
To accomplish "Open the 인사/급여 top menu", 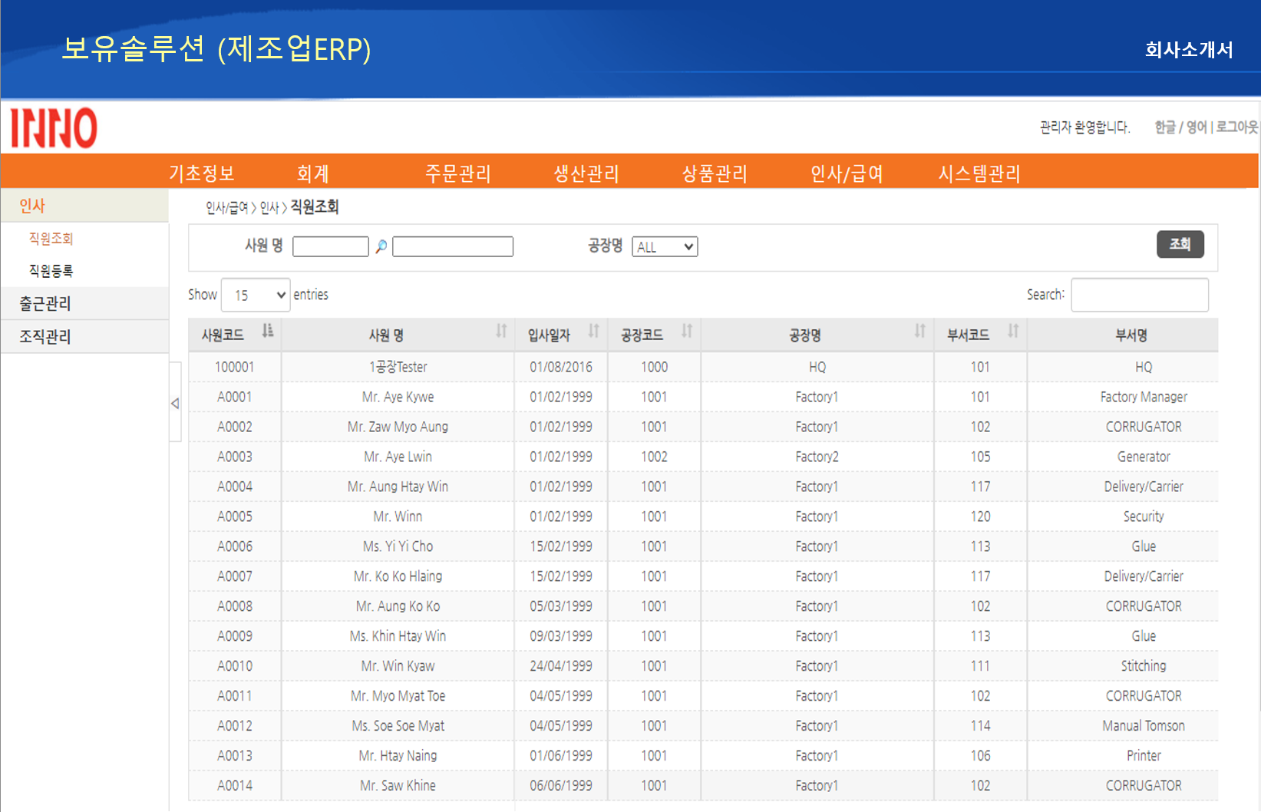I will (847, 173).
